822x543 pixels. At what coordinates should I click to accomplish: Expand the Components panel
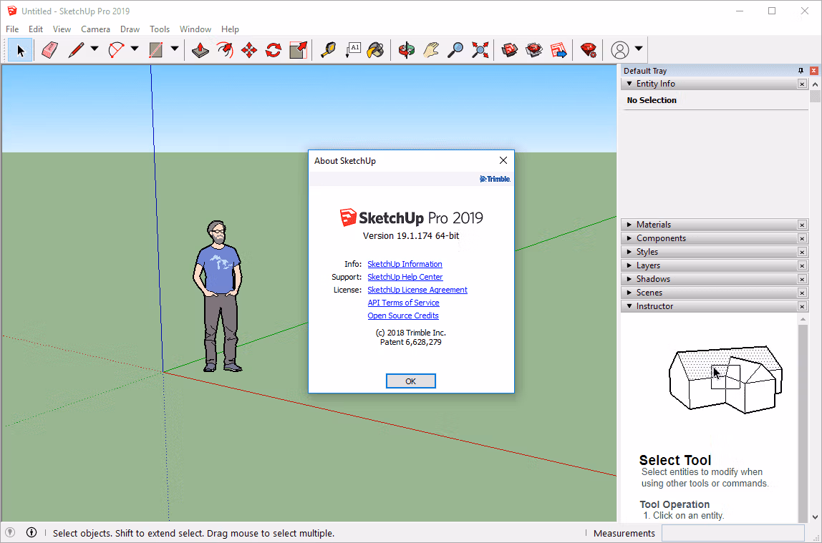point(629,238)
